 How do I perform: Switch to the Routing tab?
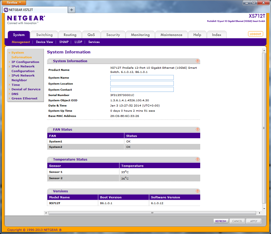pyautogui.click(x=70, y=35)
